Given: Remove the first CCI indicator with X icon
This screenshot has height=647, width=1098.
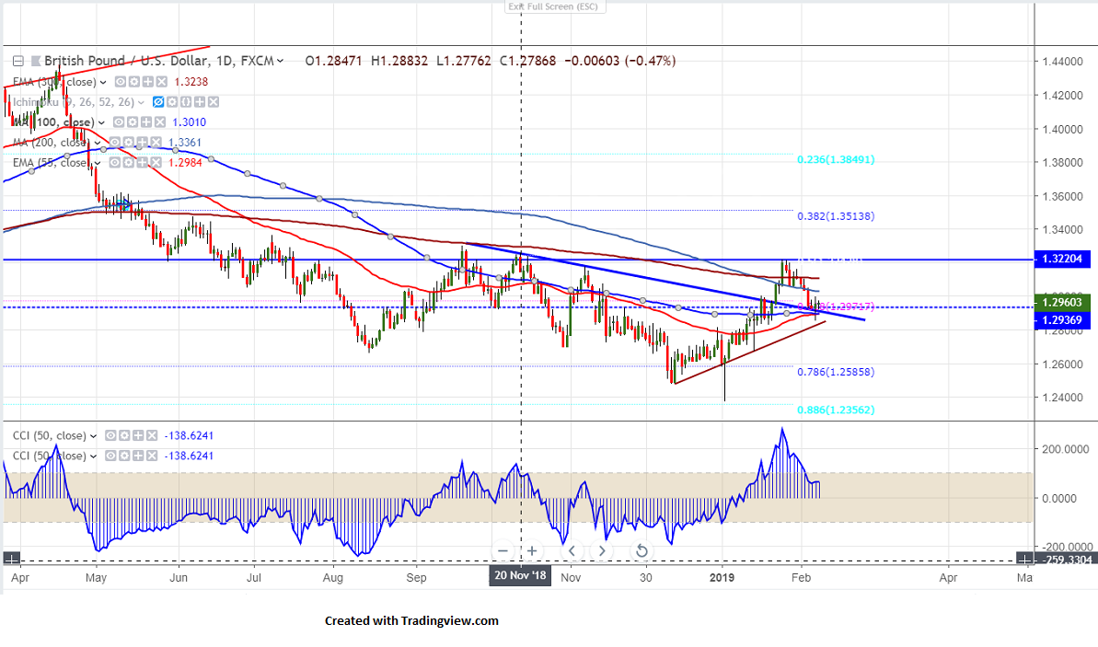Looking at the screenshot, I should [151, 435].
